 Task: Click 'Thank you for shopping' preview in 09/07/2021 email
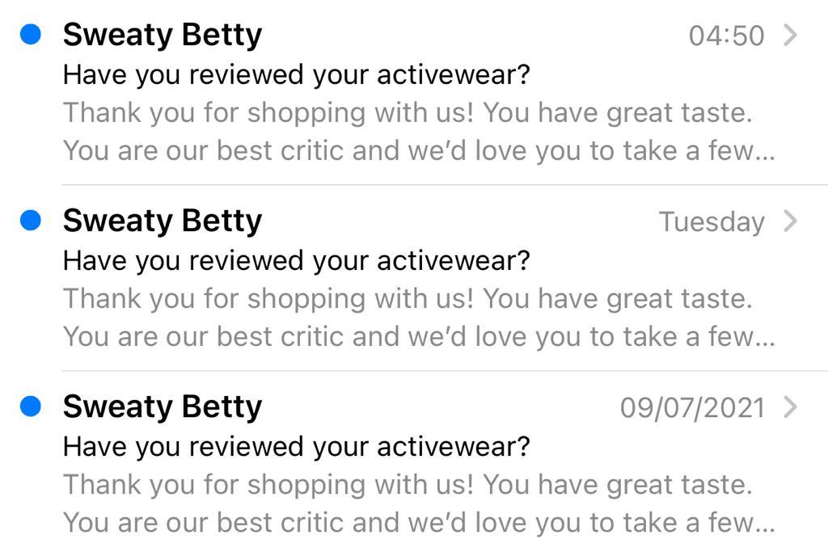click(x=408, y=485)
